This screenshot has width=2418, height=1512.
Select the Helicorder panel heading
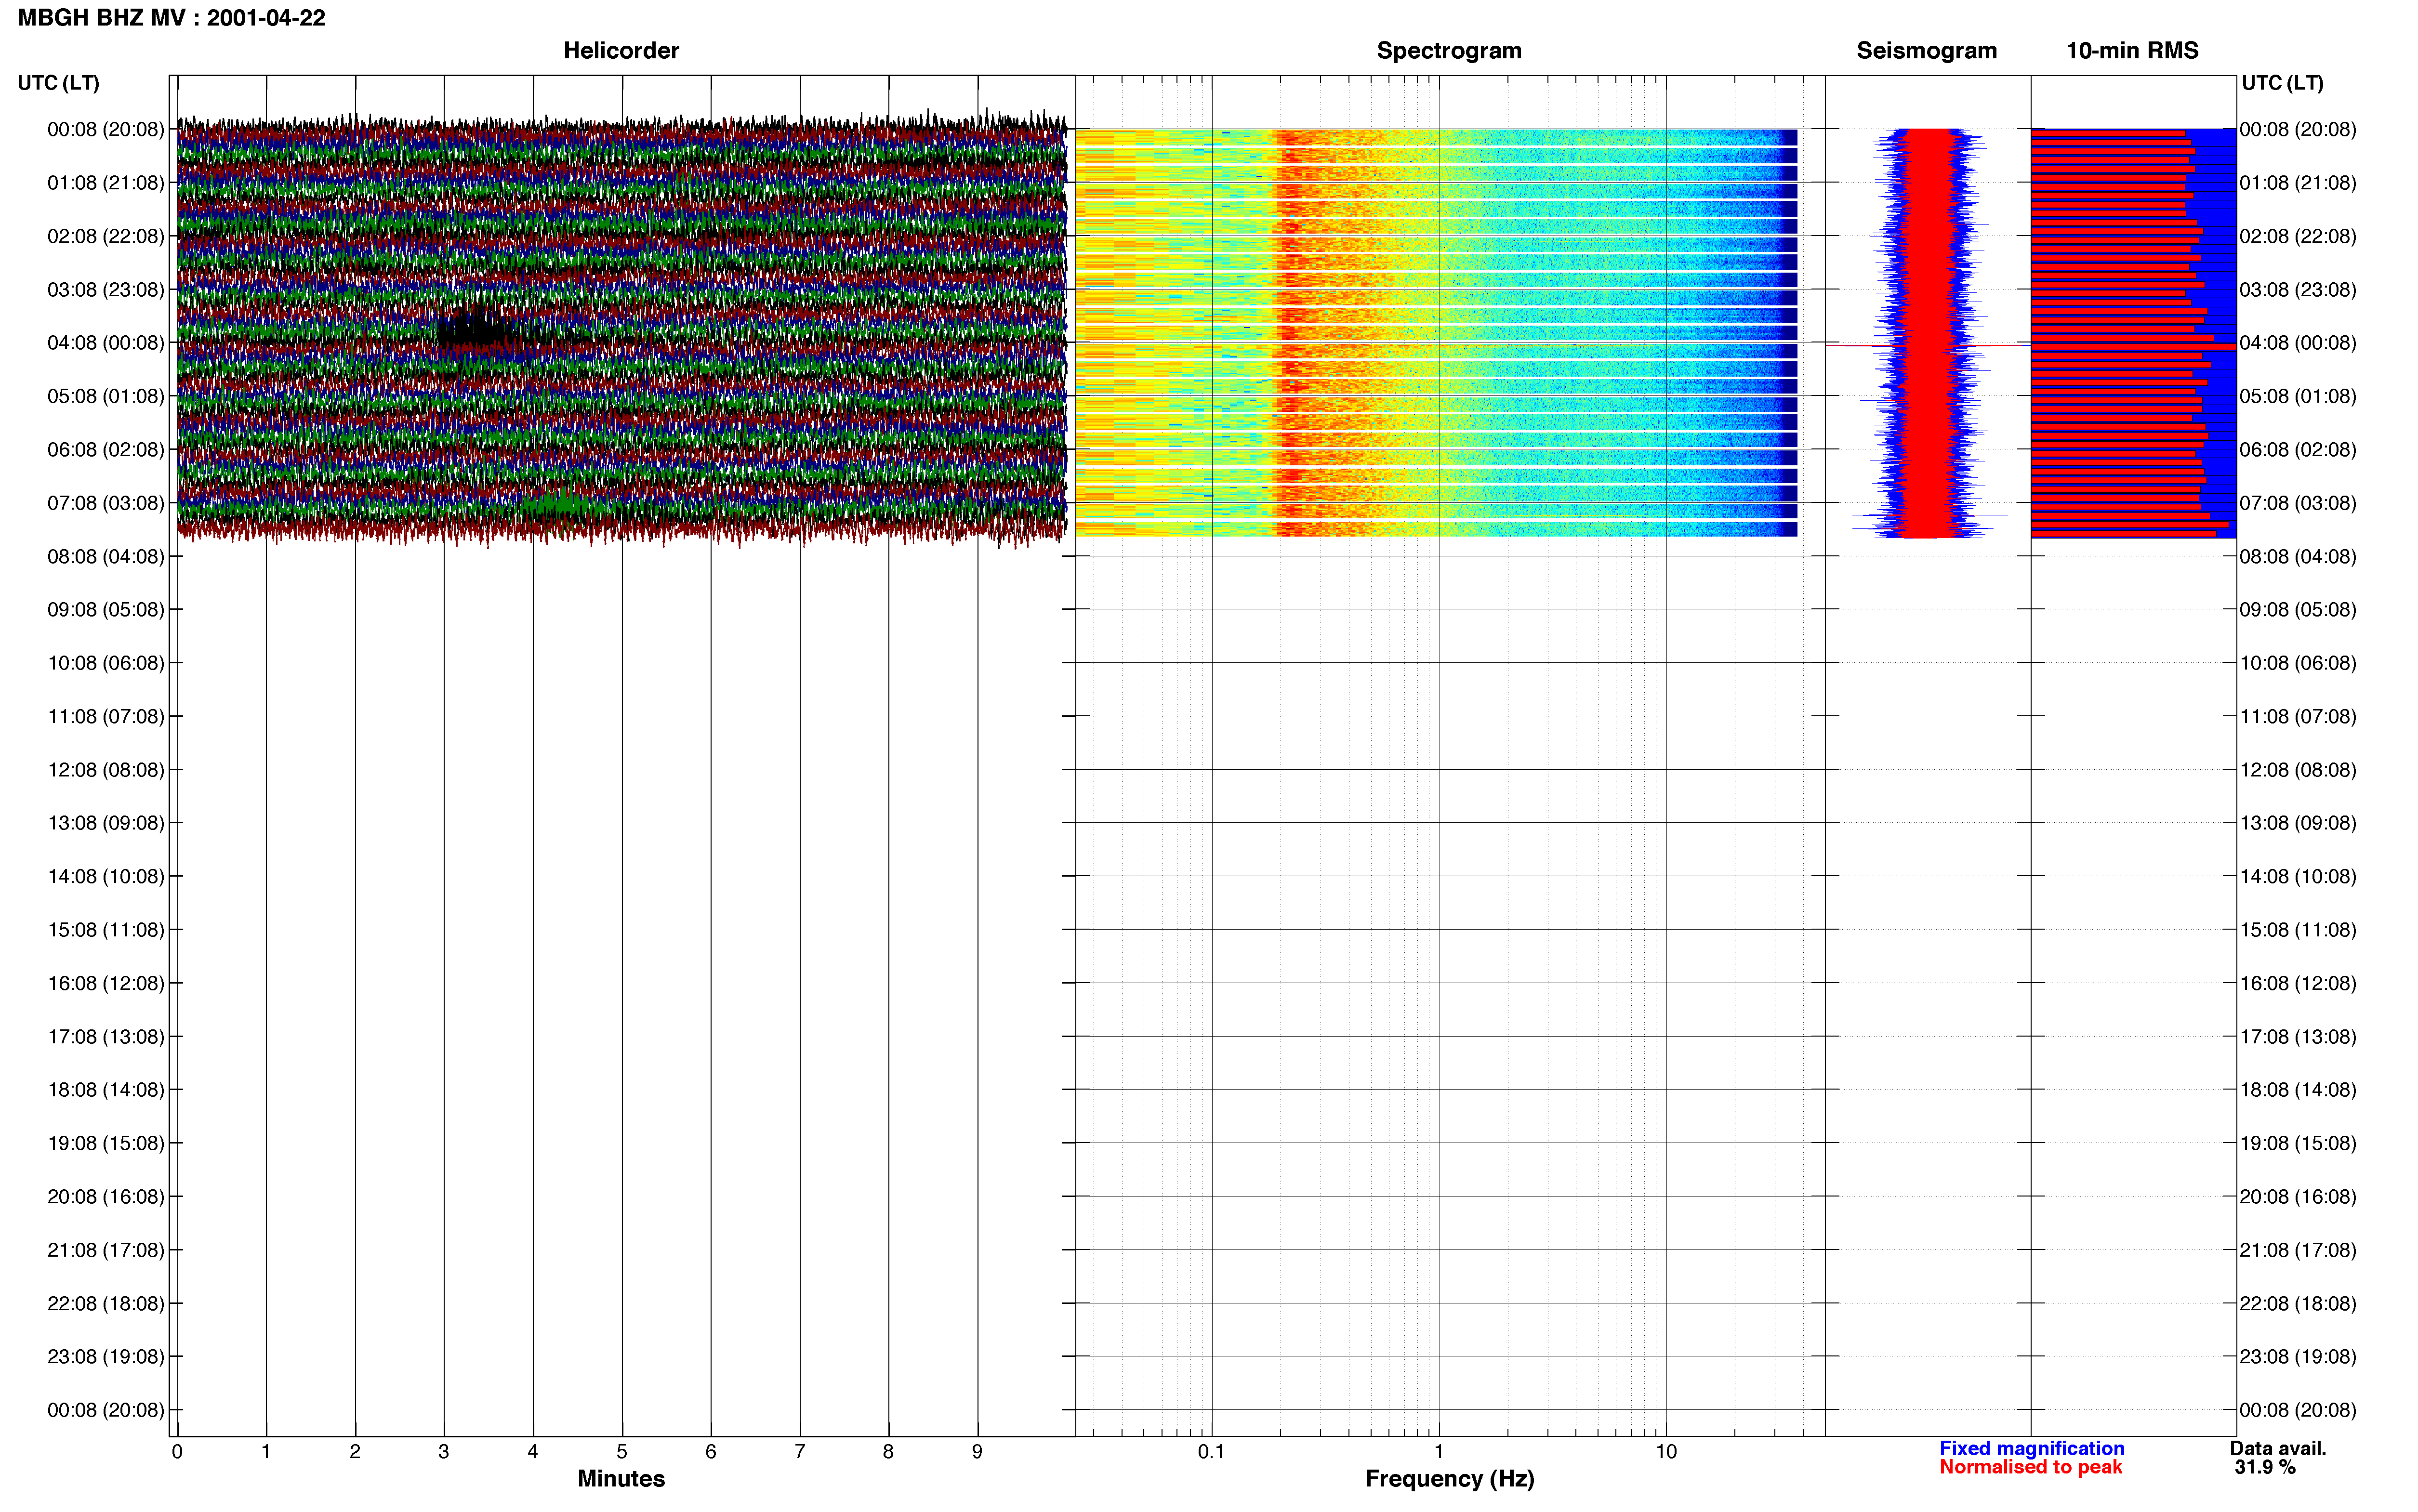coord(621,50)
